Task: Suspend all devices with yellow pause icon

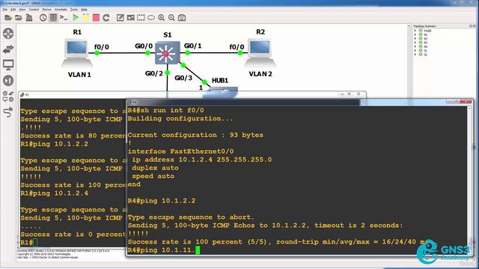Action: coord(85,18)
